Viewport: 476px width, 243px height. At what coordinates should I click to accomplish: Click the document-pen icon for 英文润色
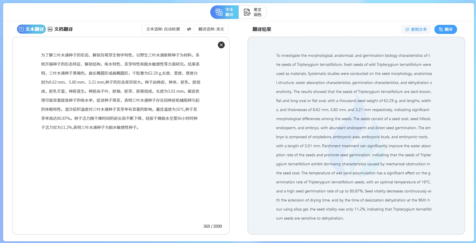(x=247, y=12)
